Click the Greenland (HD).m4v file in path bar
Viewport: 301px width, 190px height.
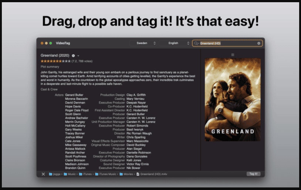point(152,174)
